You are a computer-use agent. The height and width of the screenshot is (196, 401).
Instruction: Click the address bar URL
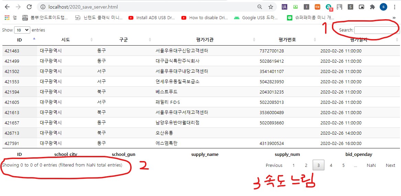coord(83,7)
